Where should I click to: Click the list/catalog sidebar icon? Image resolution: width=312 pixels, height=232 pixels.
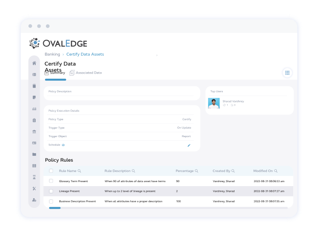[34, 74]
